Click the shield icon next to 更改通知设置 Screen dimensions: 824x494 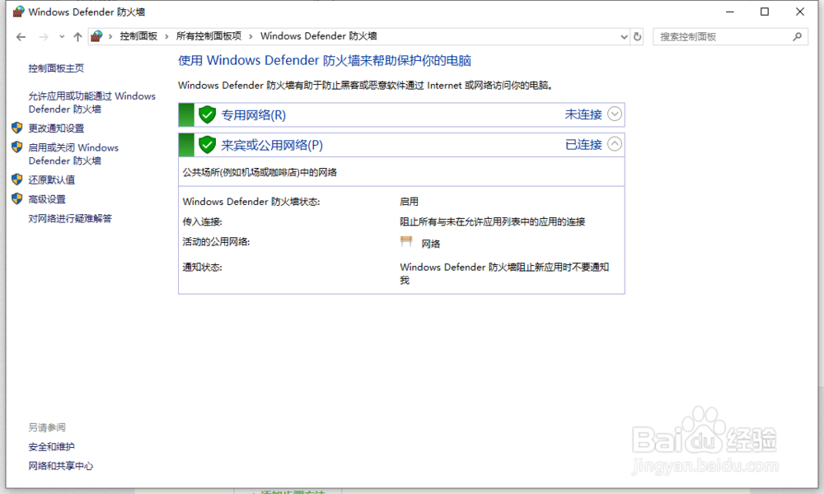coord(17,128)
